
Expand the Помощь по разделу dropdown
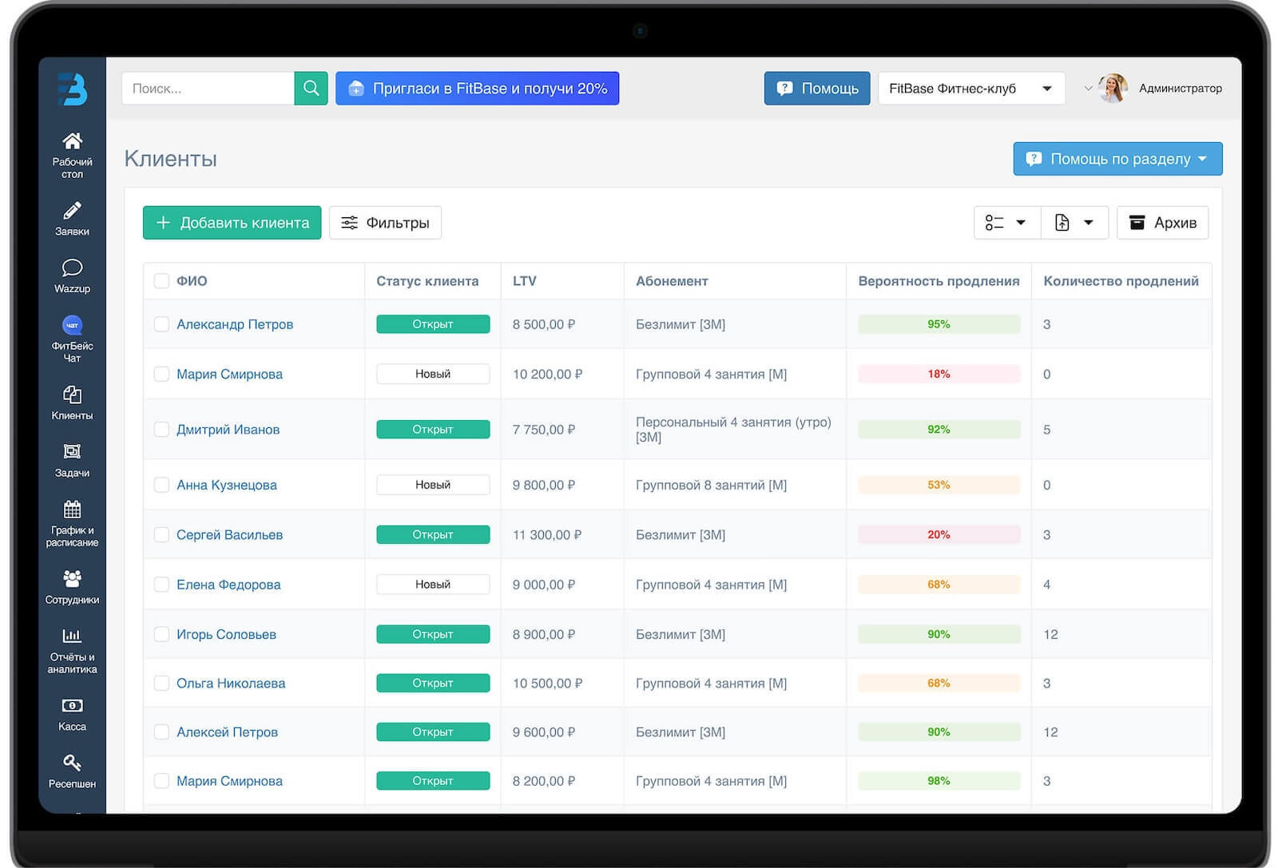pos(1117,159)
